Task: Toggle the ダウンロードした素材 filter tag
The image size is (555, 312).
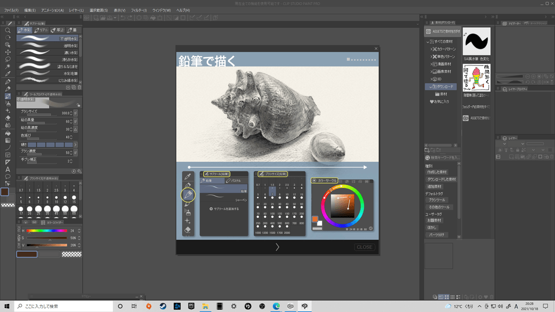Action: point(441,179)
